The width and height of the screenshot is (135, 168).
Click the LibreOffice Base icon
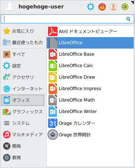[x=53, y=54]
